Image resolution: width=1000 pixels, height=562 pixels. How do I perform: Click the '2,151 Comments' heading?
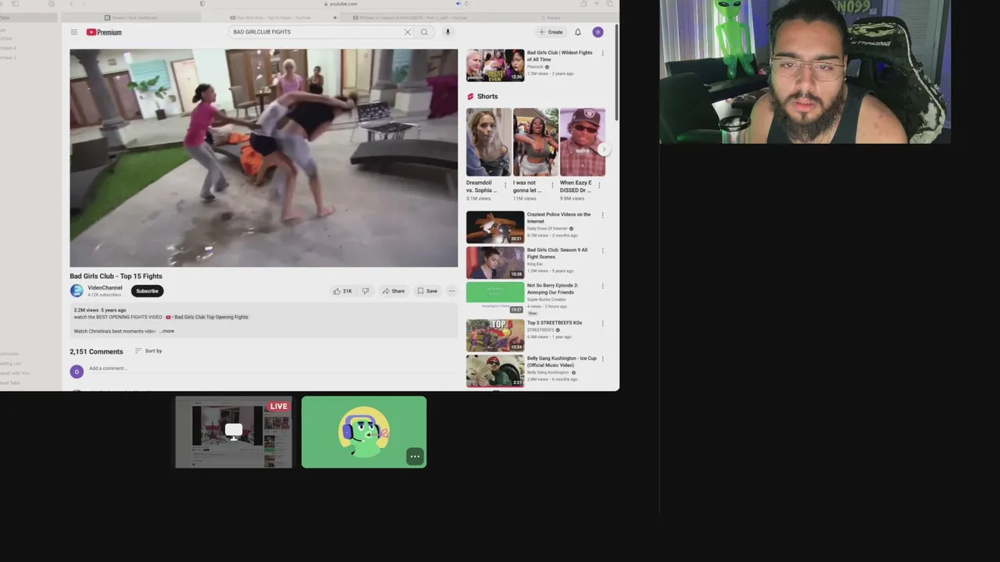(x=96, y=352)
